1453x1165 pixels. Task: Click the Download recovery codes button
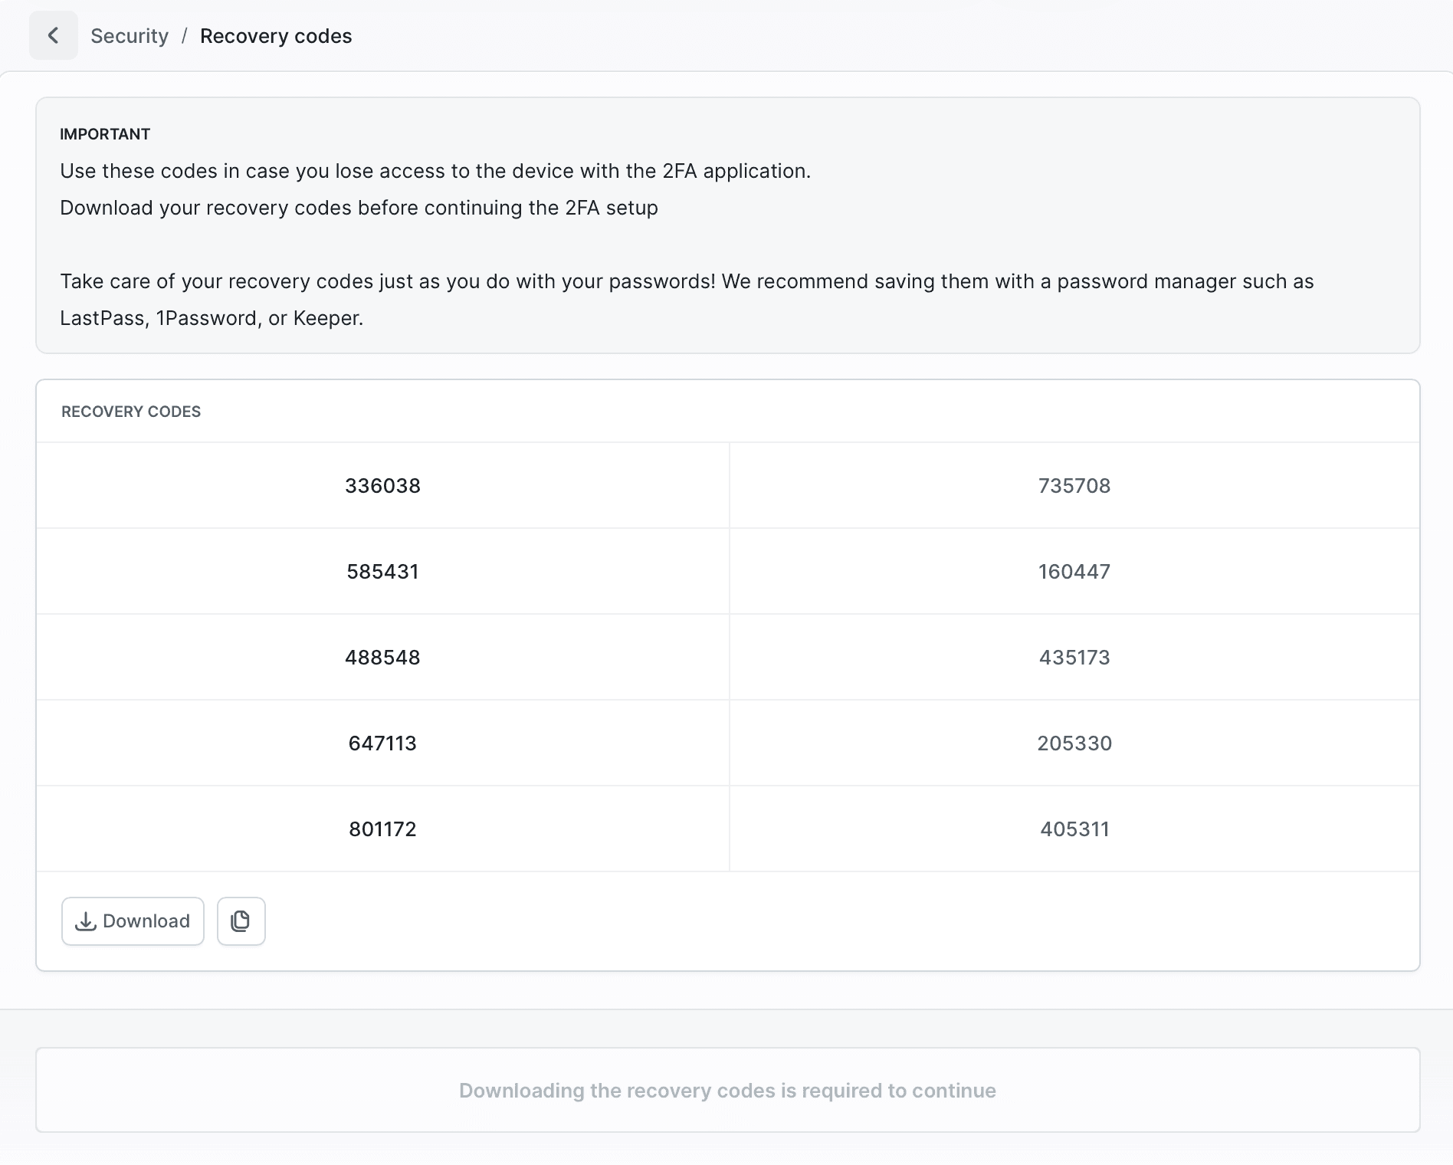(x=133, y=921)
